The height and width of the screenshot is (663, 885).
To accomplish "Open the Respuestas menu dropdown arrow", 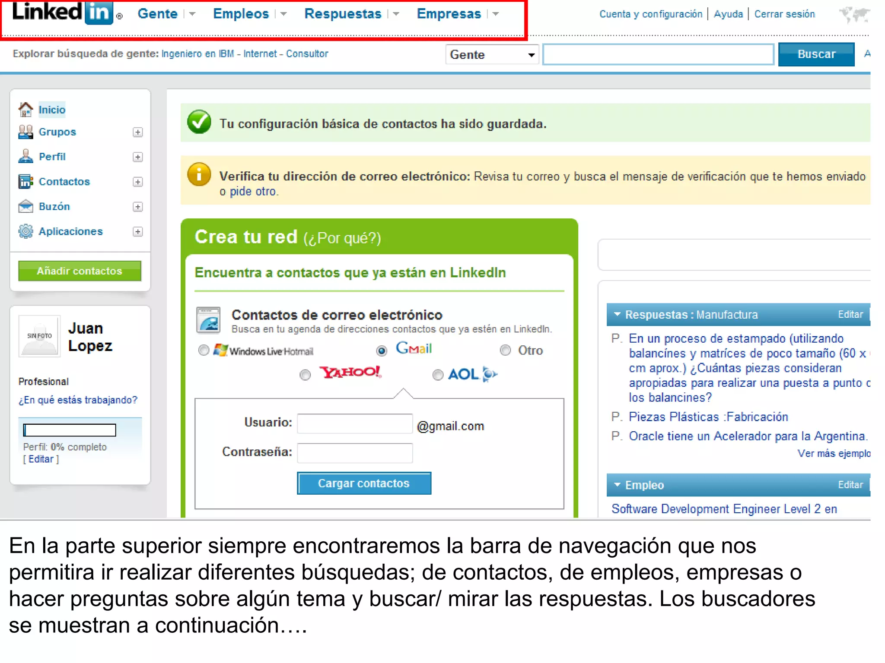I will pos(396,14).
